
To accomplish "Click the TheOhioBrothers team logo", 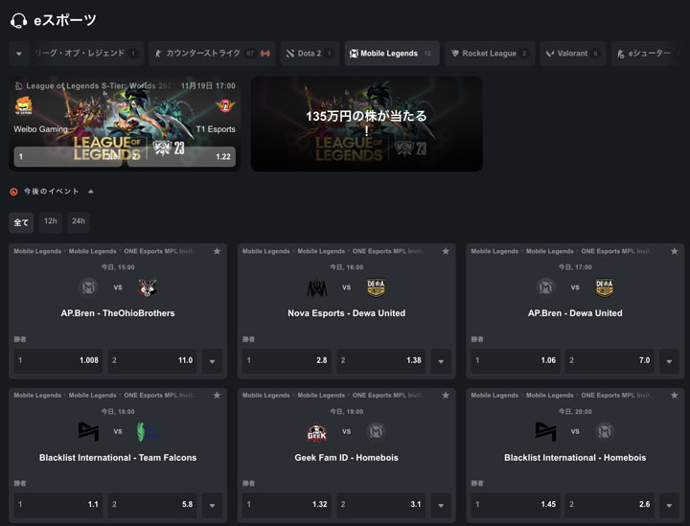I will (148, 287).
